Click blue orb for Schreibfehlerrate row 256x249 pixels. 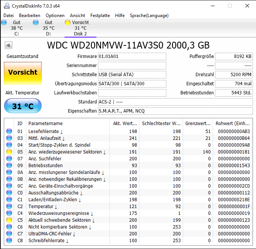(x=9, y=241)
